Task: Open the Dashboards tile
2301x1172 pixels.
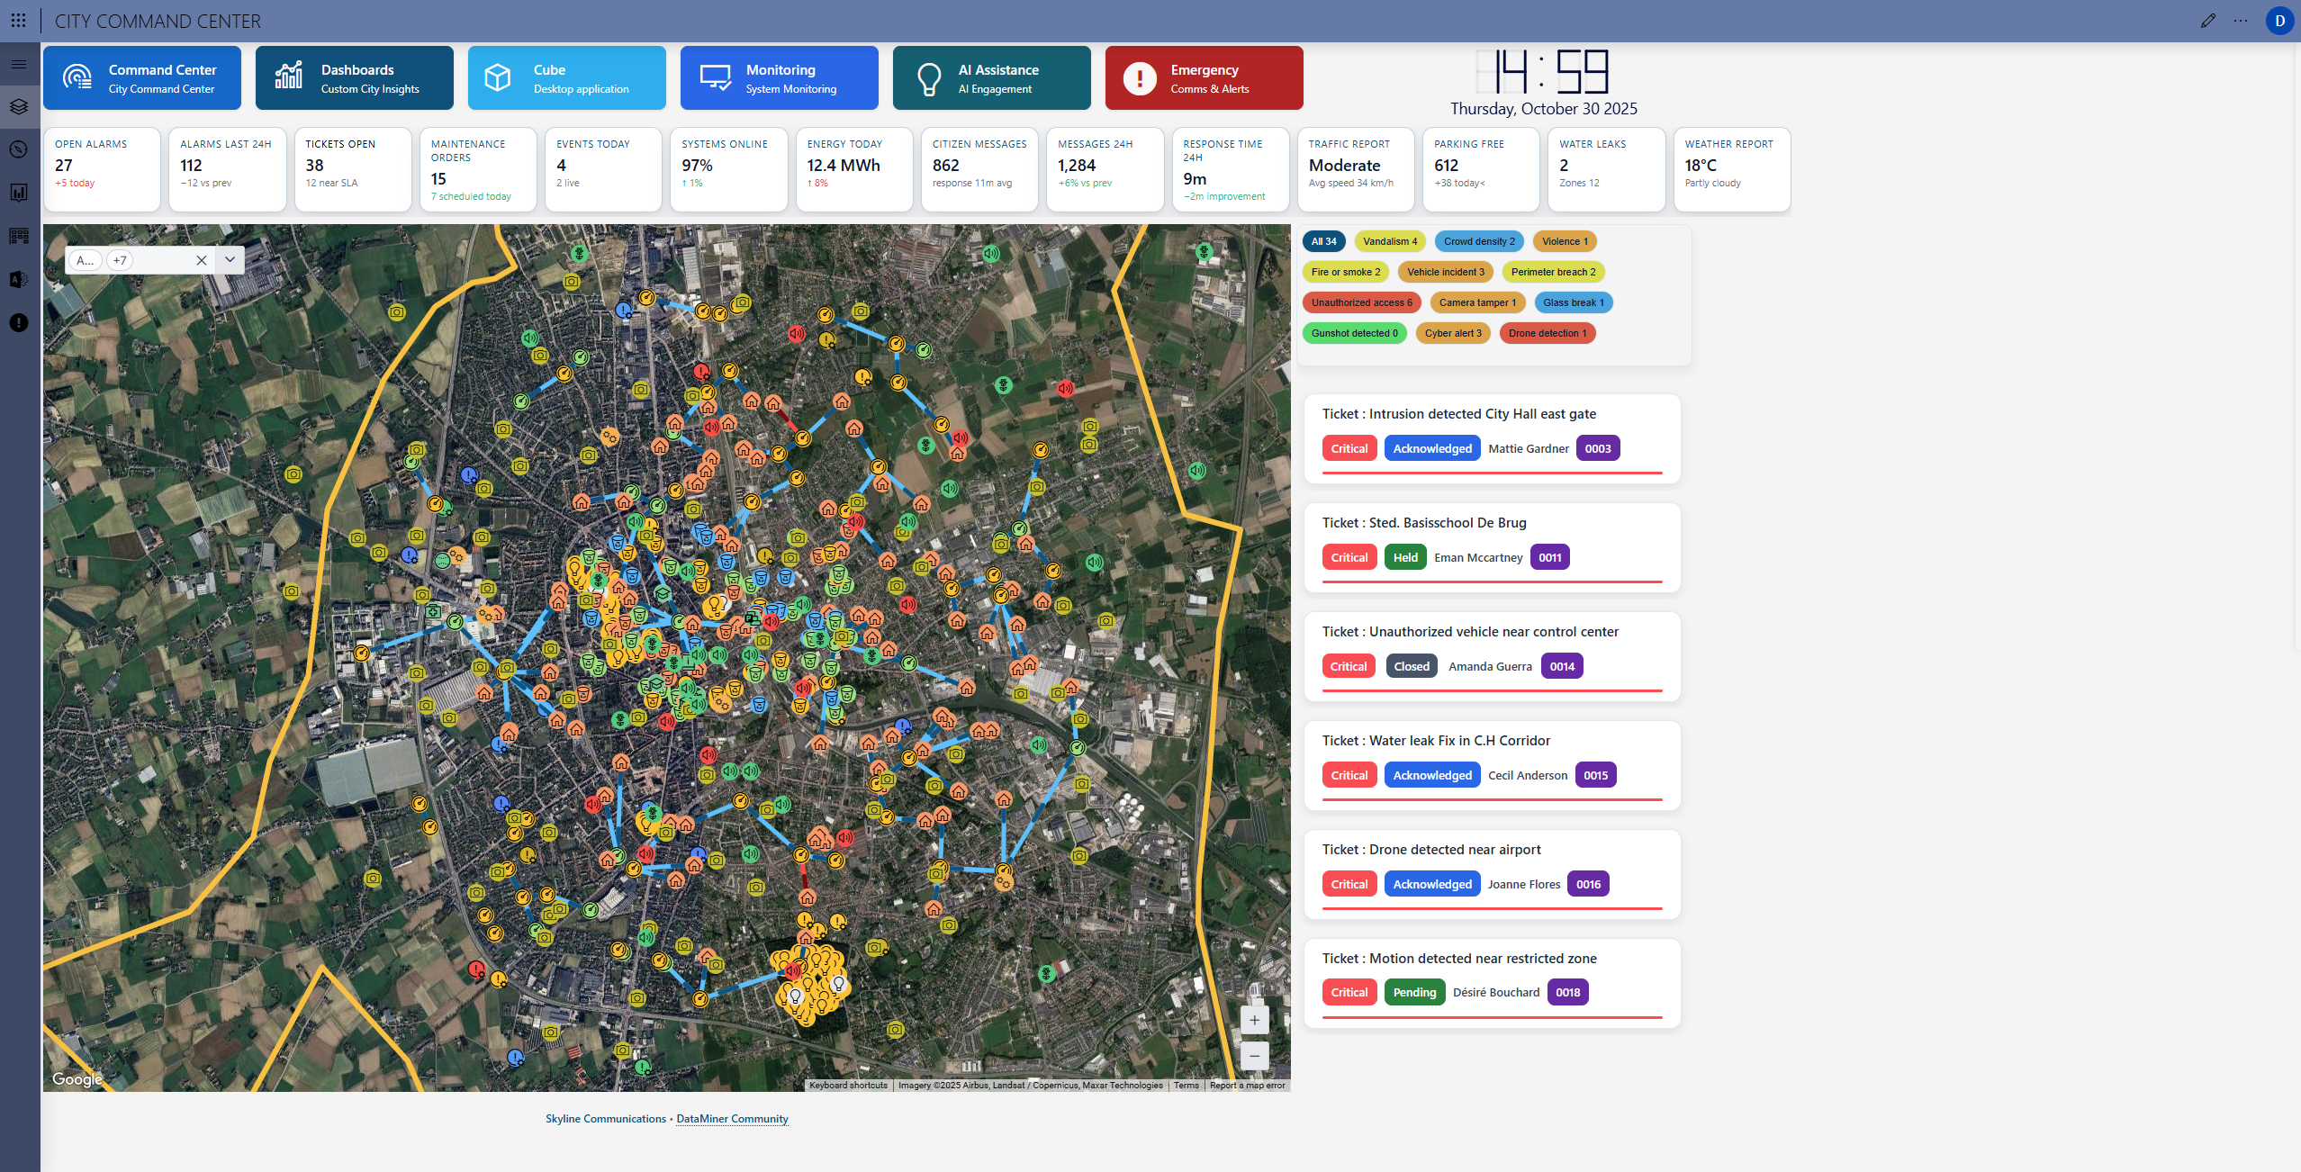Action: point(354,78)
